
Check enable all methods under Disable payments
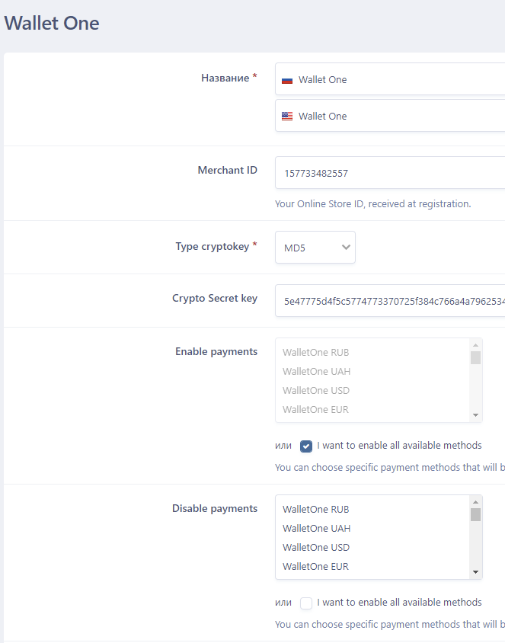tap(306, 603)
